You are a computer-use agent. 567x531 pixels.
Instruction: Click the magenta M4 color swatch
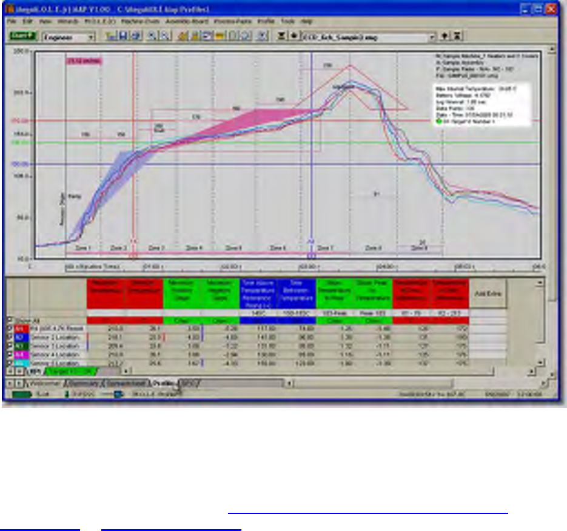point(21,355)
